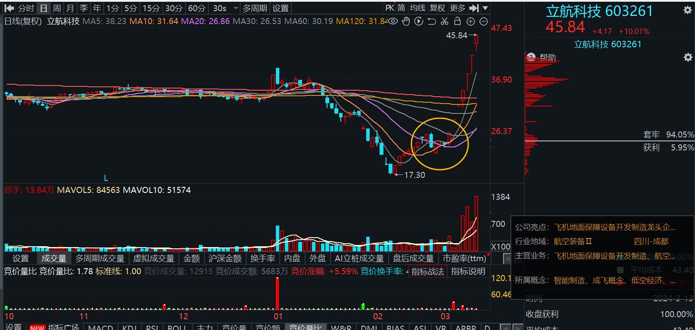This screenshot has width=695, height=330.
Task: Select the 内盘 indicator tab
Action: click(292, 258)
